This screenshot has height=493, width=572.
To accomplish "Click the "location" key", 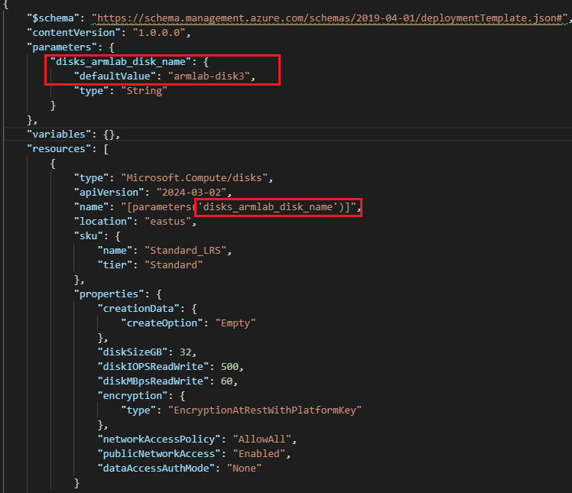I will click(103, 222).
